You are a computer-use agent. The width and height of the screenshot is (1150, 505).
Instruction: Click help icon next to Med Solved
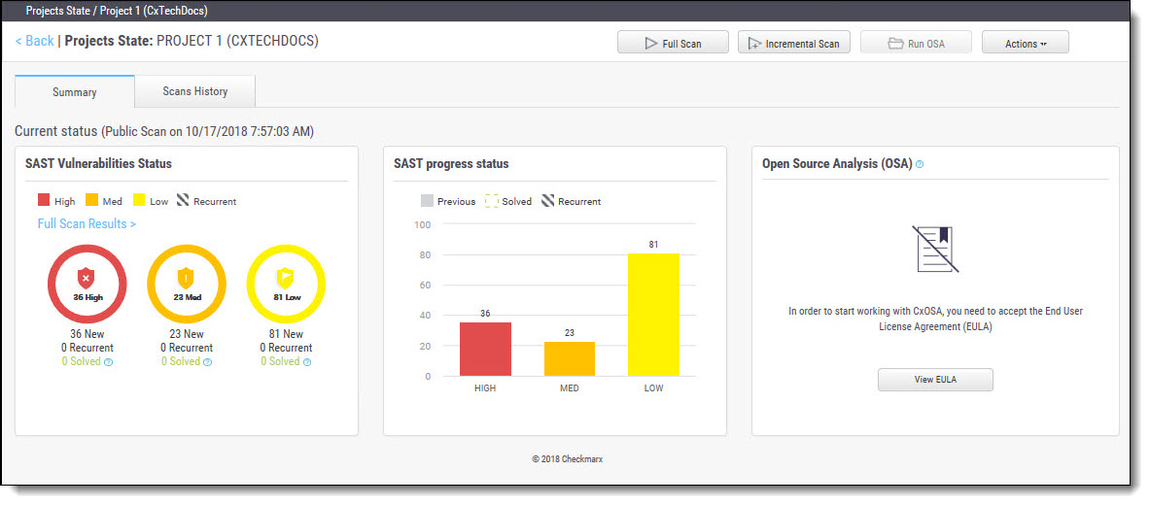207,362
